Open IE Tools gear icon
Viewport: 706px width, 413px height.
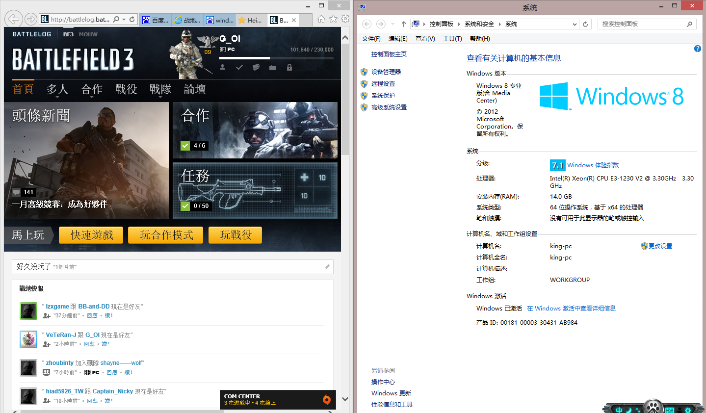pos(345,19)
